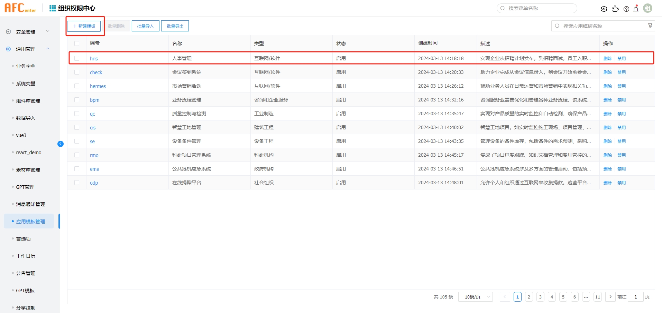
Task: Open the 10条/页 page size dropdown
Action: pyautogui.click(x=475, y=297)
